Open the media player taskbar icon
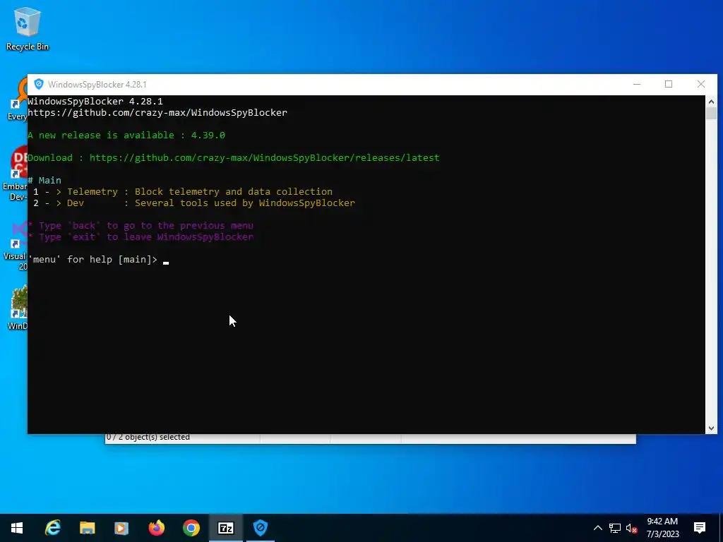Screen dimensions: 723x542 [121, 528]
